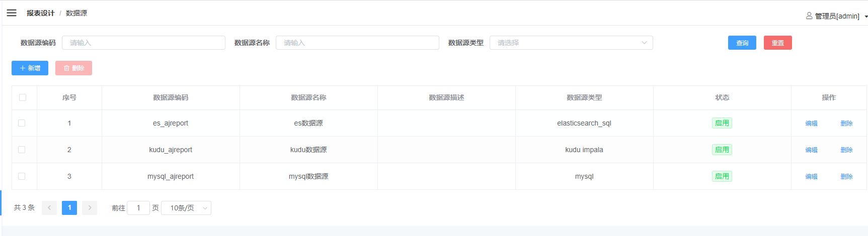Click the 查询 search button
The image size is (868, 236).
pyautogui.click(x=742, y=43)
